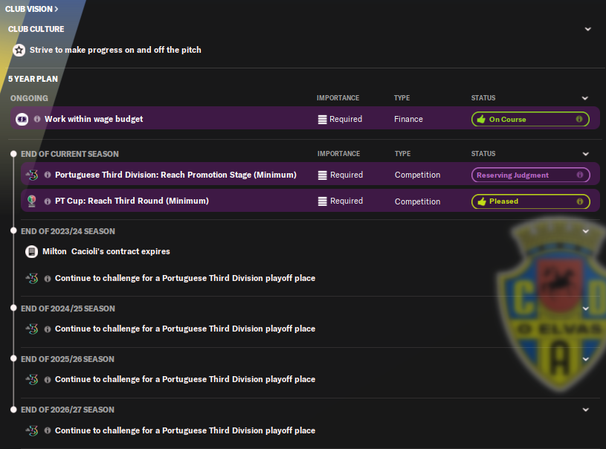This screenshot has height=449, width=606.
Task: Click Competition type in PT Cup row
Action: point(417,201)
